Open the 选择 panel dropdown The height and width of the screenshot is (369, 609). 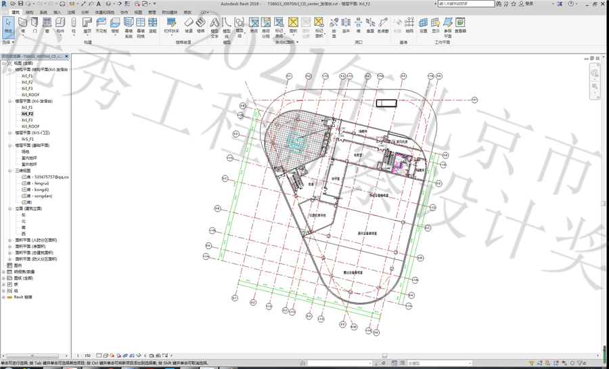click(8, 42)
